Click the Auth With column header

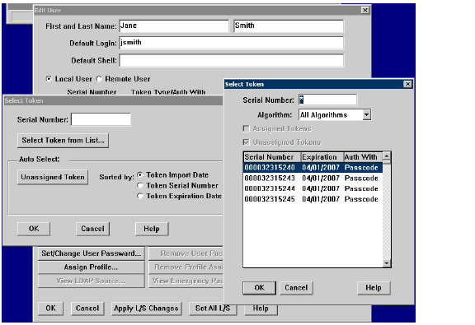(363, 157)
